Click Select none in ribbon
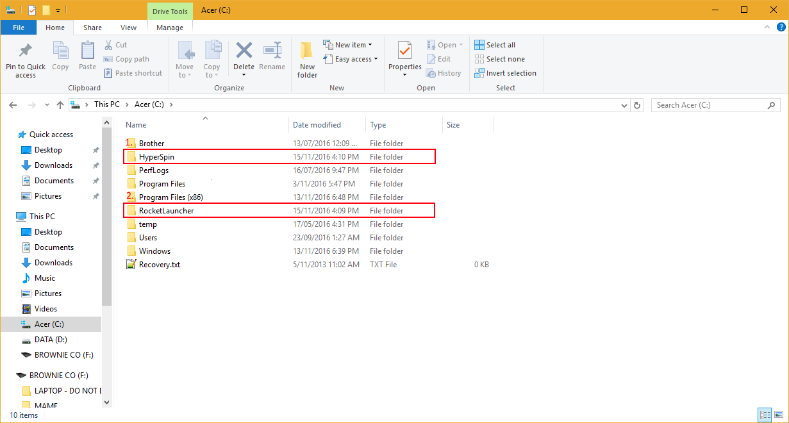The height and width of the screenshot is (423, 789). (499, 59)
